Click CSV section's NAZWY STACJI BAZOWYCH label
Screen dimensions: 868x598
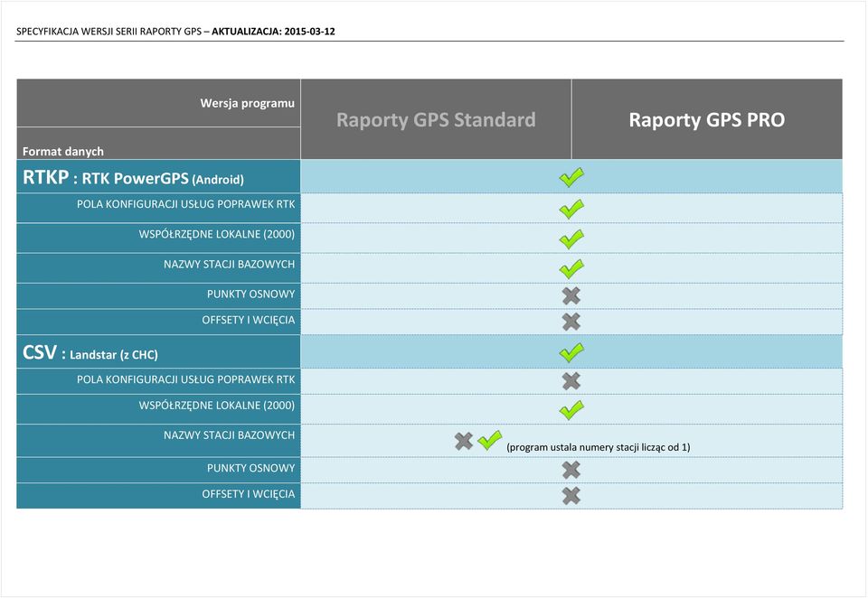click(x=229, y=434)
